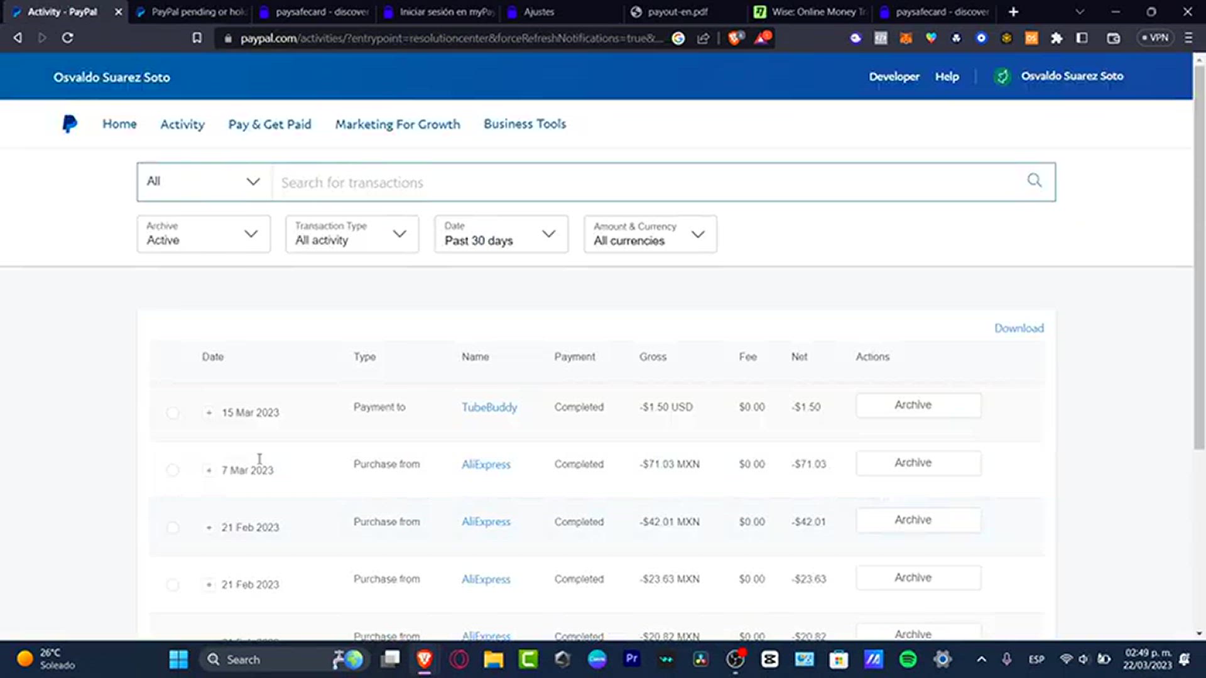The height and width of the screenshot is (678, 1206).
Task: Open the tab list chevron in the title bar
Action: tap(1080, 11)
